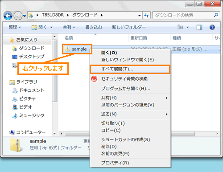Open the 整理 toolbar menu

pyautogui.click(x=15, y=27)
